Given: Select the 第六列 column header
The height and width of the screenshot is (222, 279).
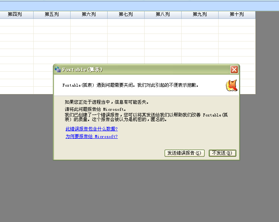Looking at the screenshot, I should coord(89,15).
